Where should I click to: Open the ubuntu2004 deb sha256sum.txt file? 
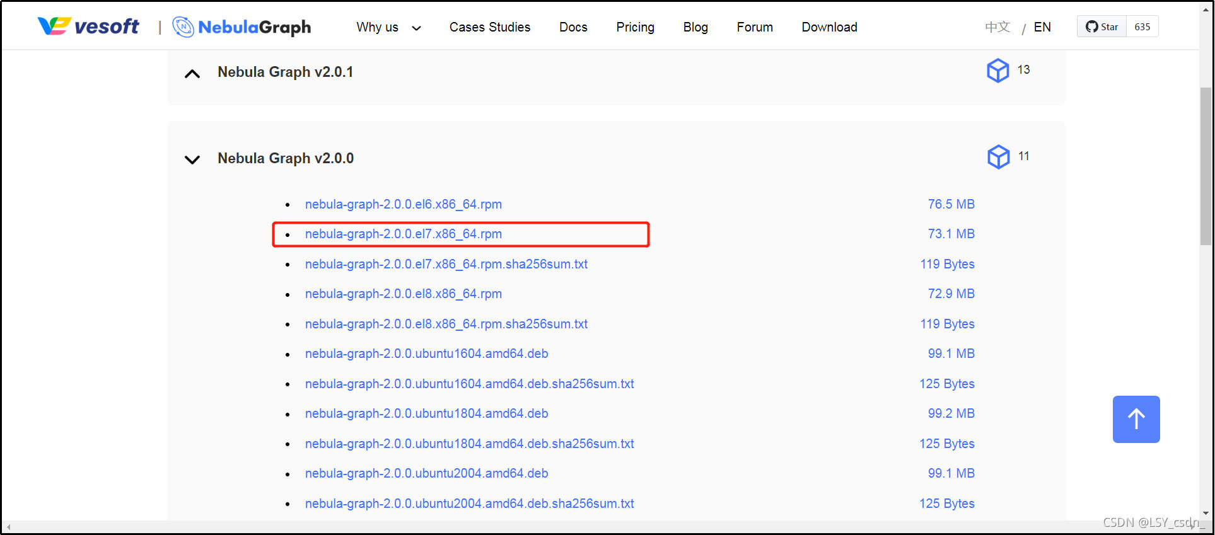pyautogui.click(x=470, y=503)
